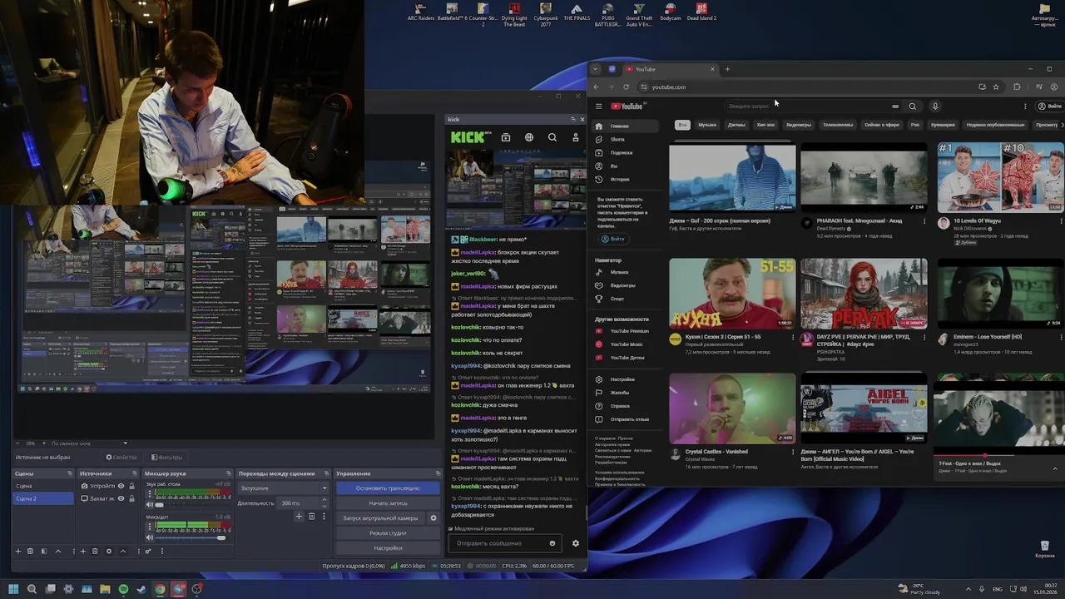Start voice search with the microphone icon
This screenshot has height=599, width=1065.
click(x=935, y=106)
